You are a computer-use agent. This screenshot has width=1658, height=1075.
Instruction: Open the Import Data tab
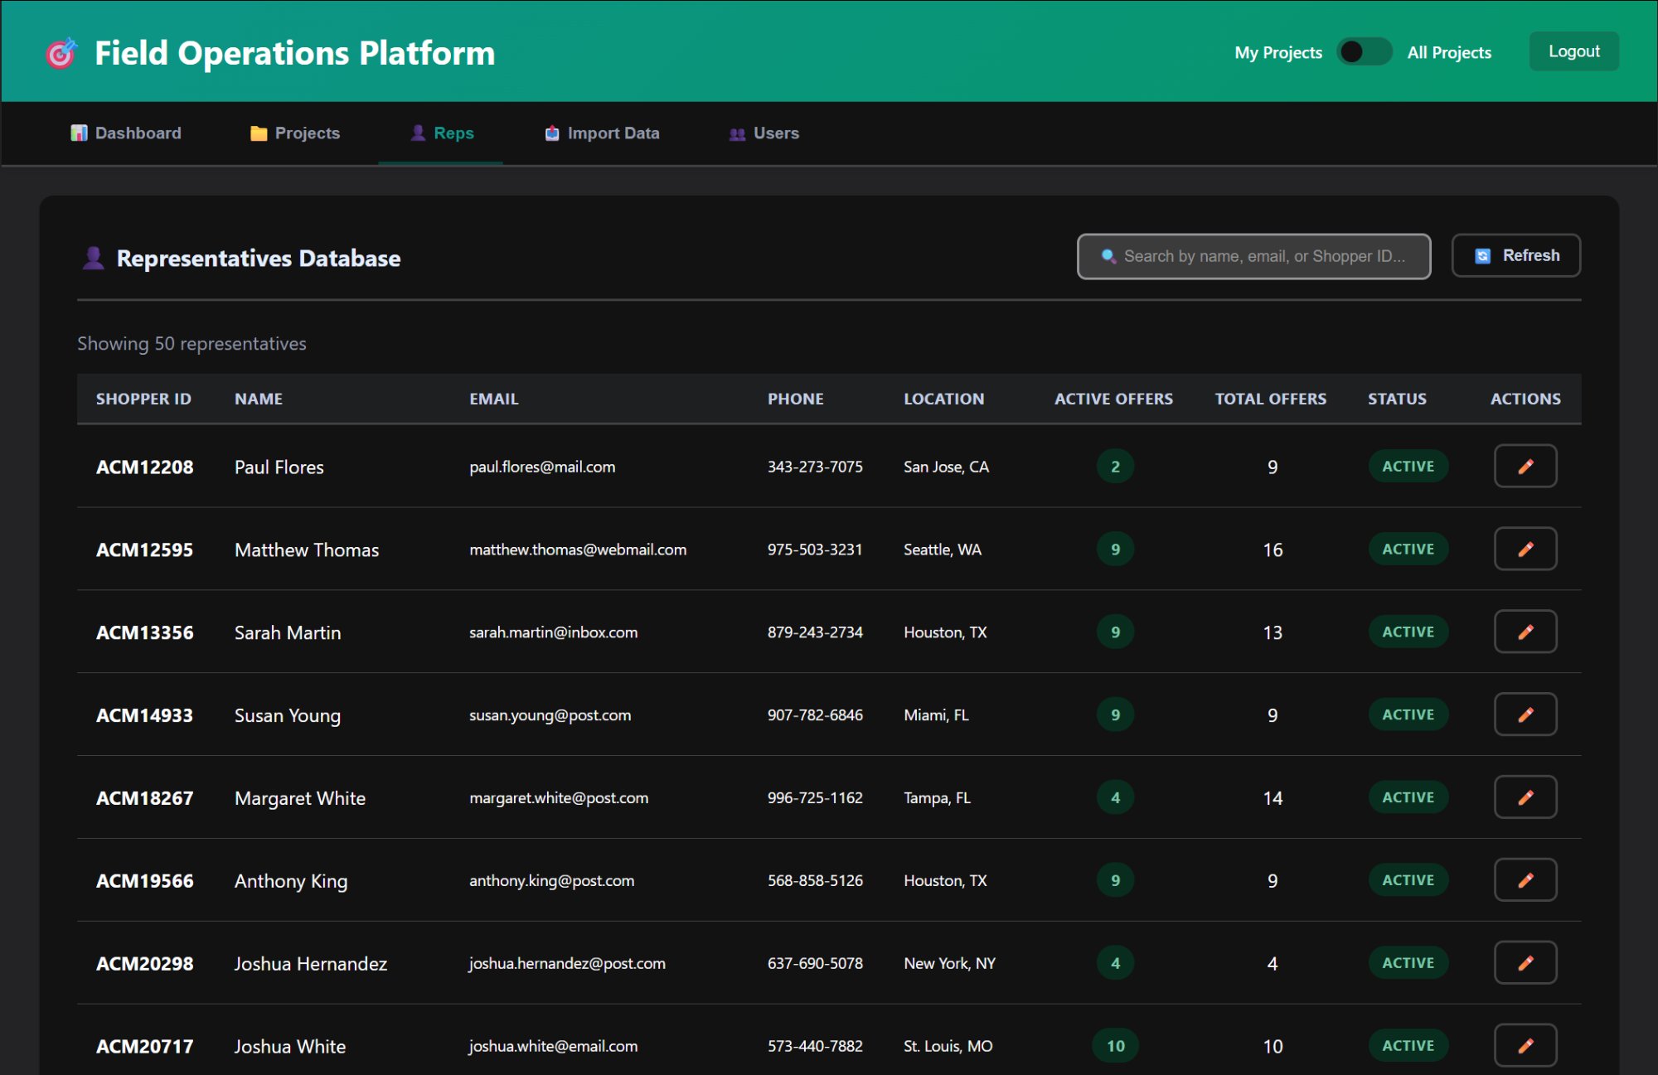[602, 133]
